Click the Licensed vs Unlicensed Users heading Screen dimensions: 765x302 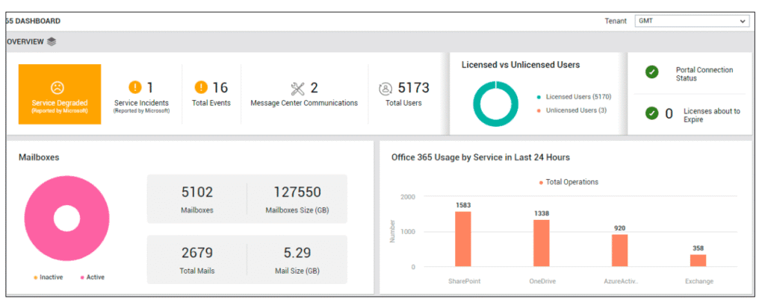[x=521, y=65]
